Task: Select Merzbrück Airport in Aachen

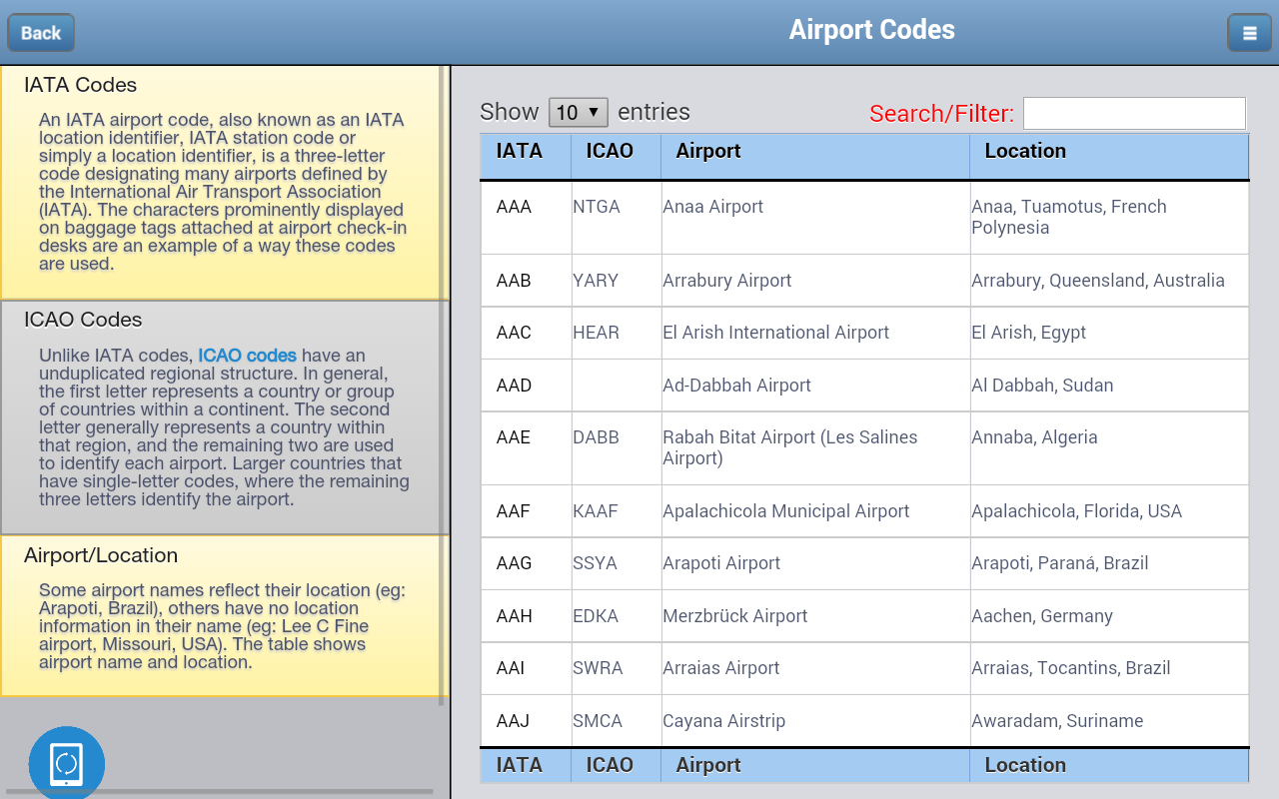Action: point(734,616)
